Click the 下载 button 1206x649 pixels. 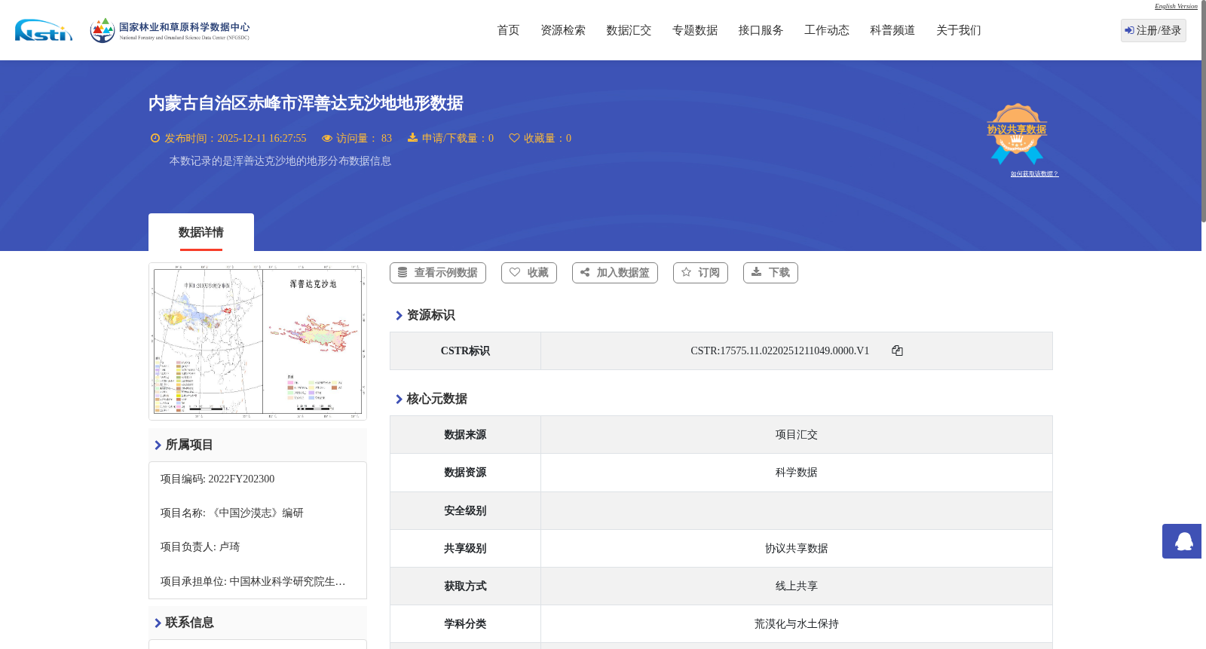[x=770, y=273]
